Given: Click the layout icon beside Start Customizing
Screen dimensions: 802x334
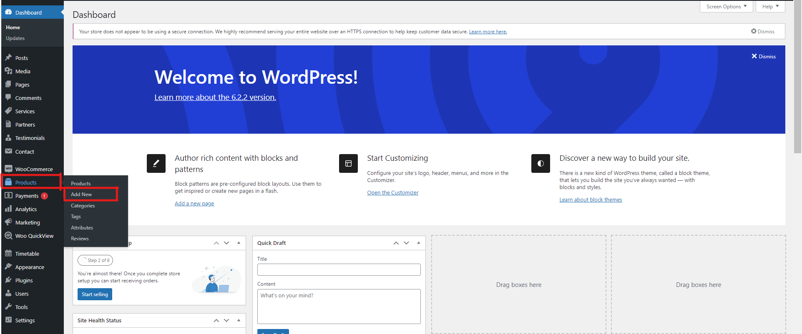Looking at the screenshot, I should 348,163.
